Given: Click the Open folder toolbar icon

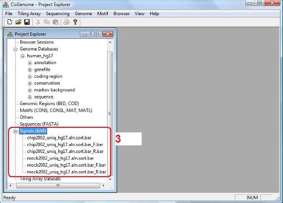Looking at the screenshot, I should [18, 22].
